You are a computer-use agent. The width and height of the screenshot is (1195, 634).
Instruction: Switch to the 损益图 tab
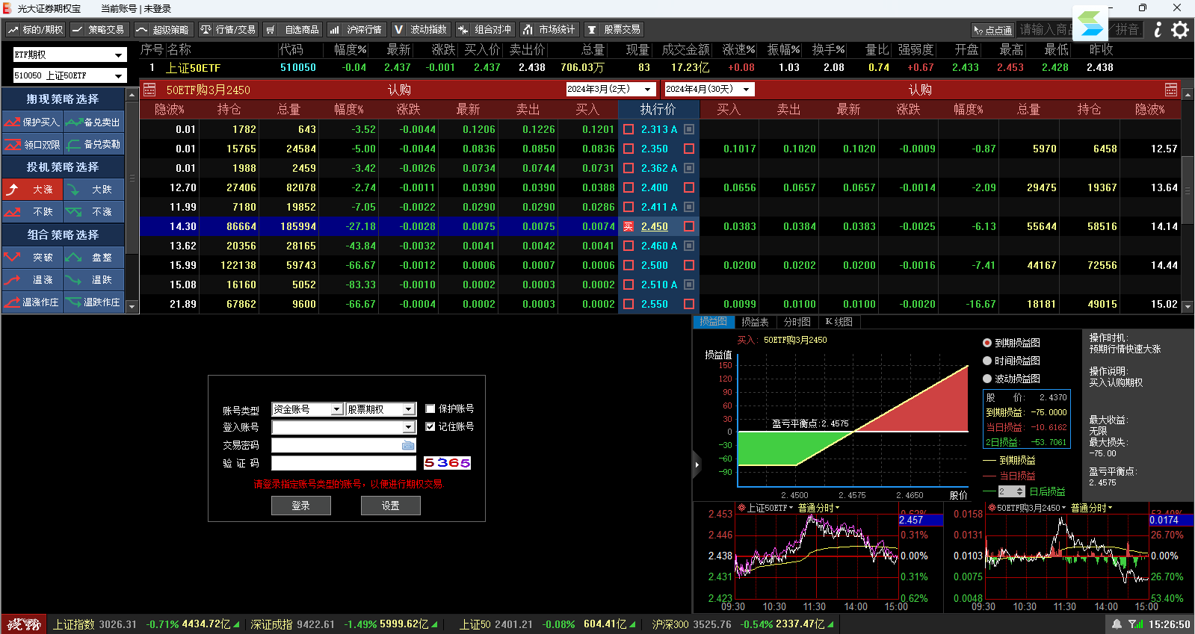coord(713,322)
